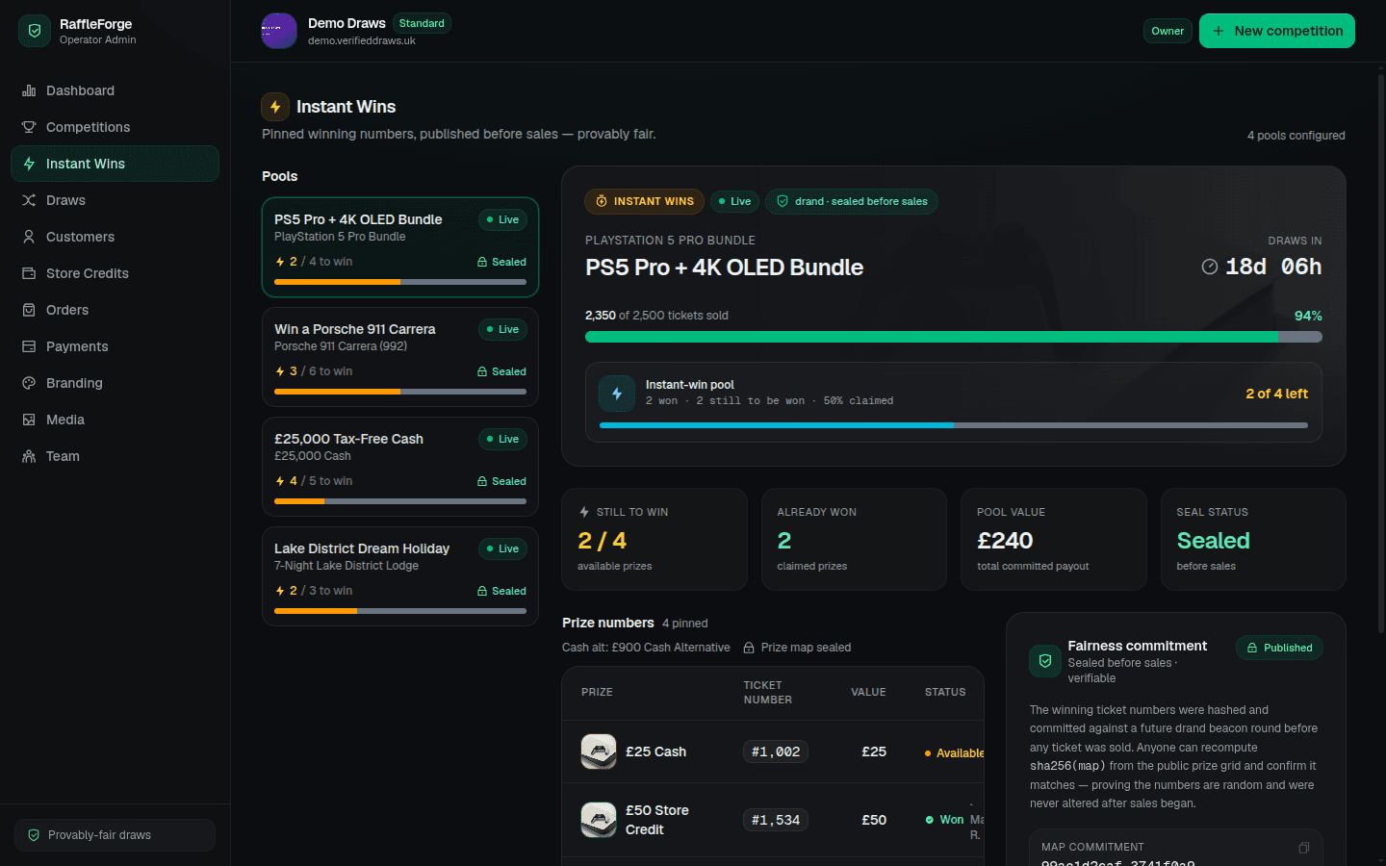Click the Demo Draws avatar
Screen dimensions: 1386x866
coord(279,31)
